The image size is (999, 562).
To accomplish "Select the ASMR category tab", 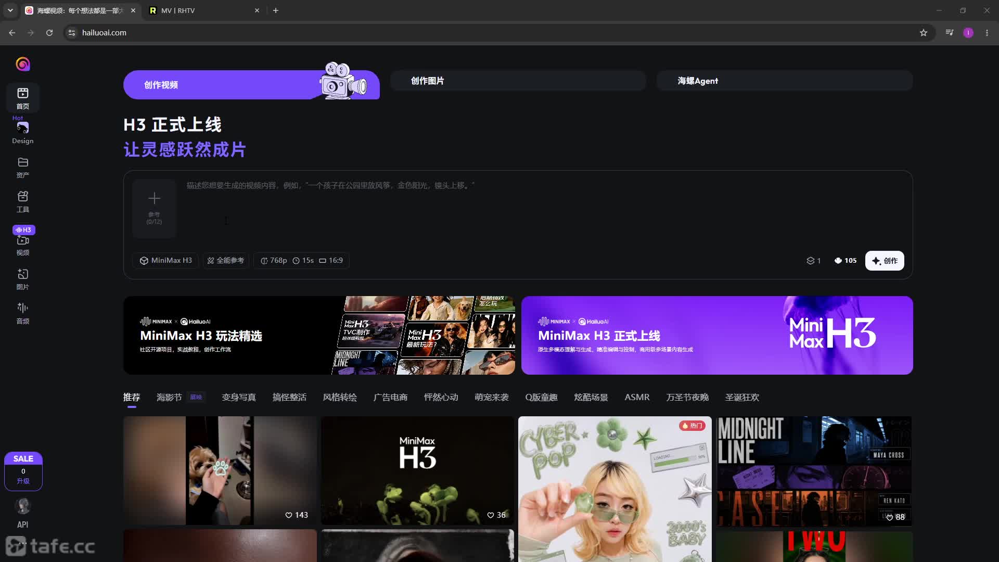I will [x=637, y=397].
